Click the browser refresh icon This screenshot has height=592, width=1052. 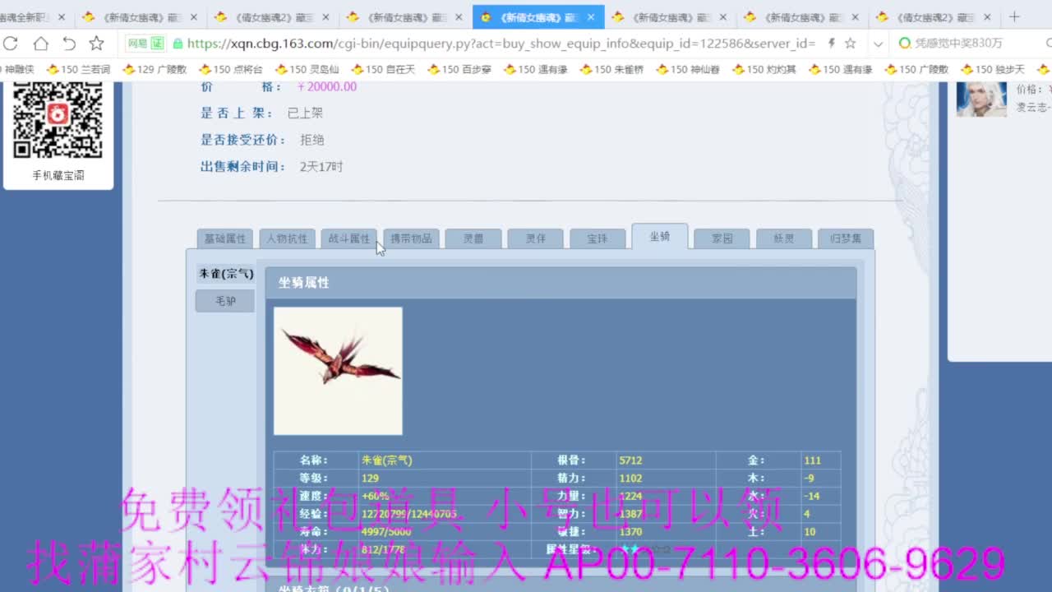tap(11, 44)
